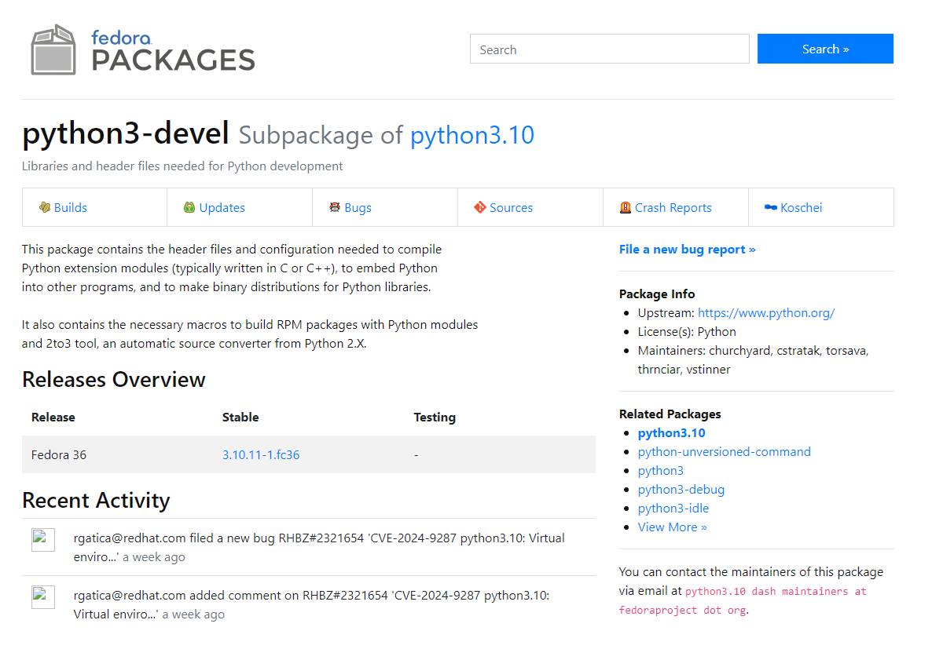This screenshot has width=932, height=660.
Task: Click 'File a new bug report' link
Action: [x=687, y=250]
